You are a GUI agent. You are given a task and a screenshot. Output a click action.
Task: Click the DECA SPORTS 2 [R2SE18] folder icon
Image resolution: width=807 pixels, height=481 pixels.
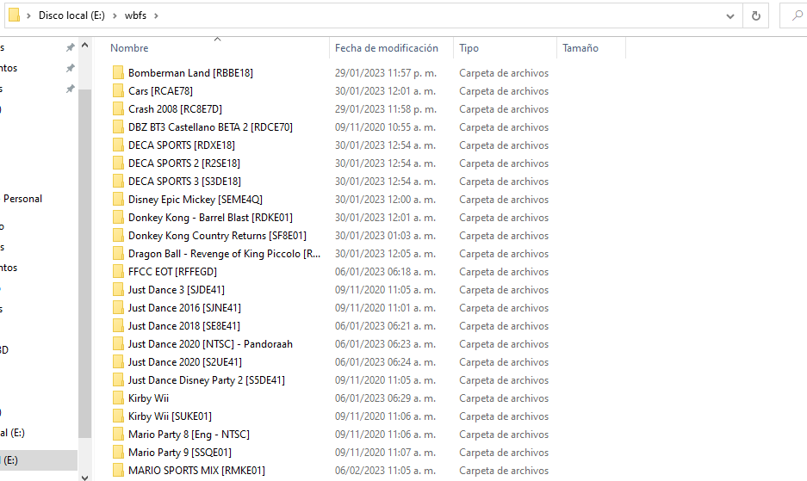pos(118,163)
